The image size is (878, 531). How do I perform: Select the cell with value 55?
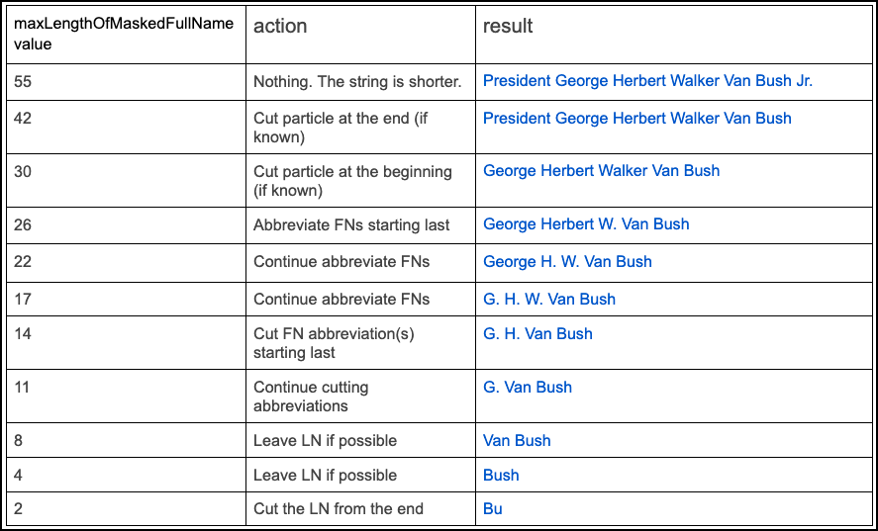coord(23,82)
